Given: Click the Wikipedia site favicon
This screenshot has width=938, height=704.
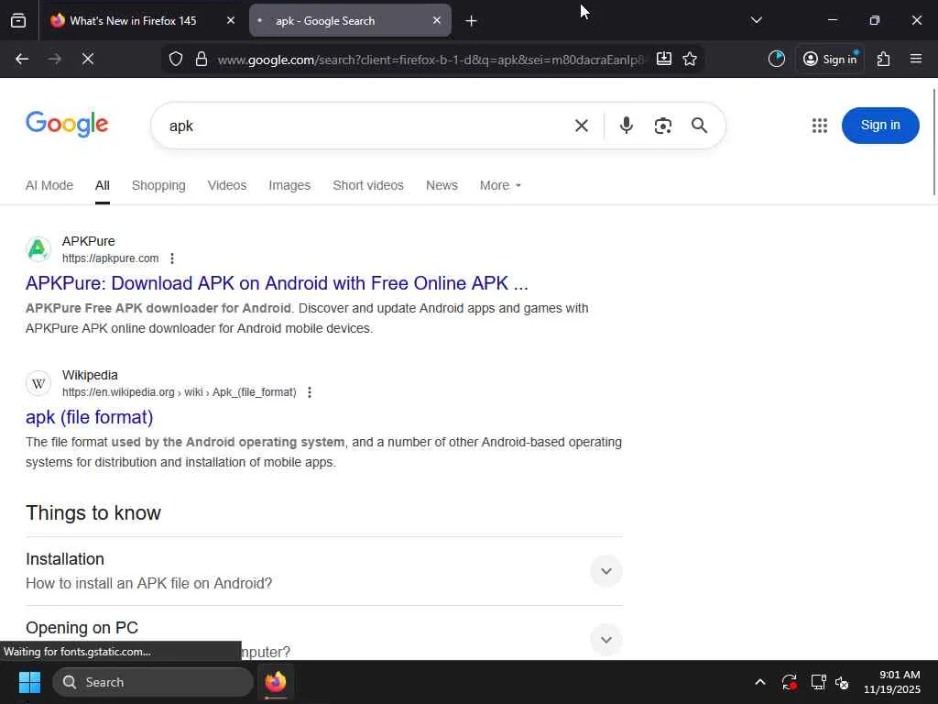Looking at the screenshot, I should tap(38, 383).
